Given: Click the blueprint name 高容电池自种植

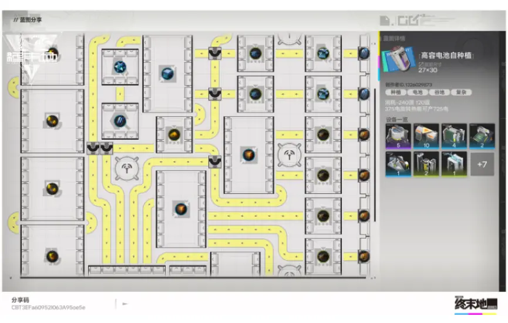Looking at the screenshot, I should (x=447, y=55).
